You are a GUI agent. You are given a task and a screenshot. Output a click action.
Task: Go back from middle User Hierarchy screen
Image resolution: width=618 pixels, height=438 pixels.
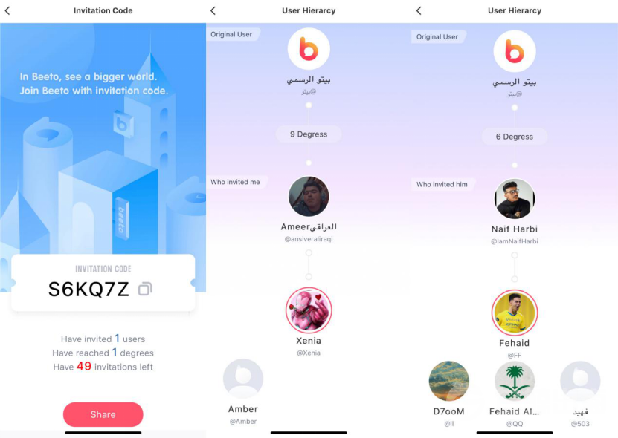213,10
